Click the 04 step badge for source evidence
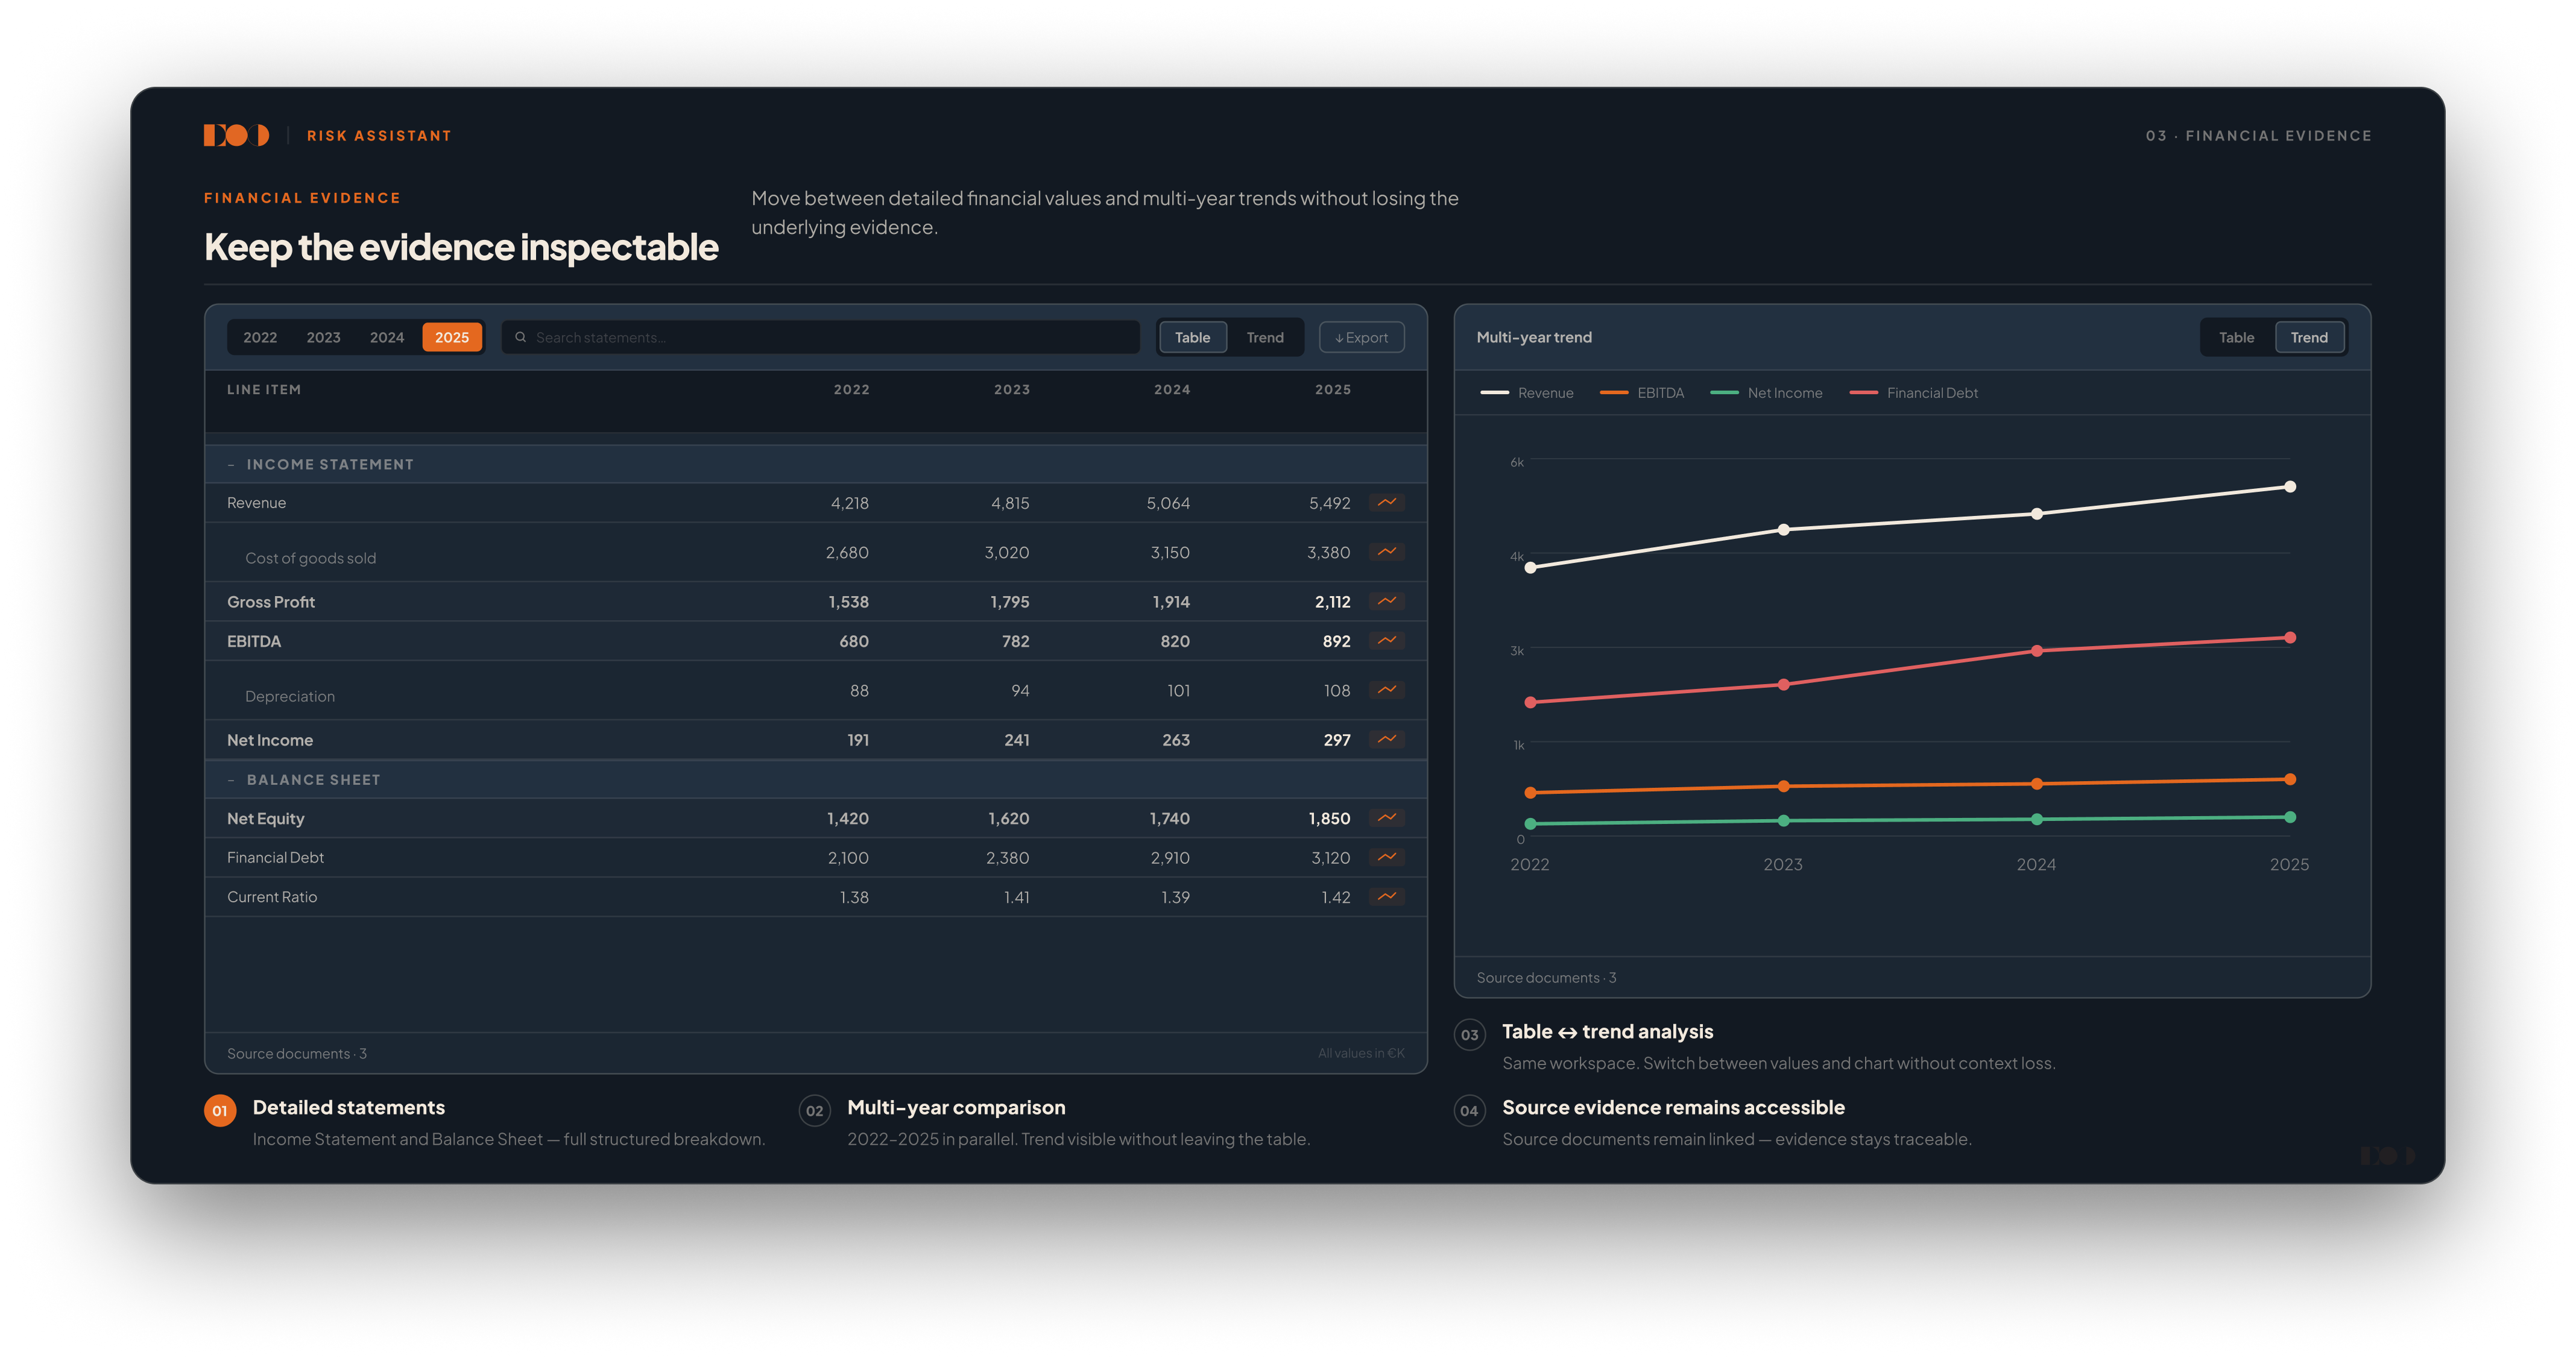This screenshot has width=2576, height=1358. (1469, 1110)
